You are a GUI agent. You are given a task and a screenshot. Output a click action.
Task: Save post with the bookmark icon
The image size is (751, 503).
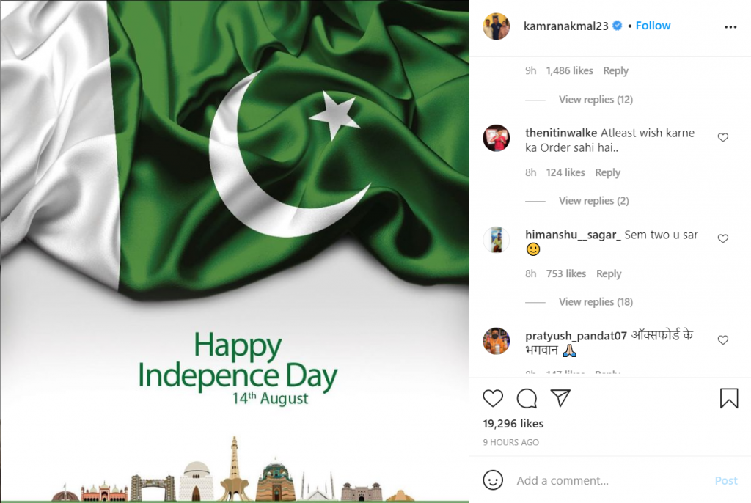tap(728, 398)
